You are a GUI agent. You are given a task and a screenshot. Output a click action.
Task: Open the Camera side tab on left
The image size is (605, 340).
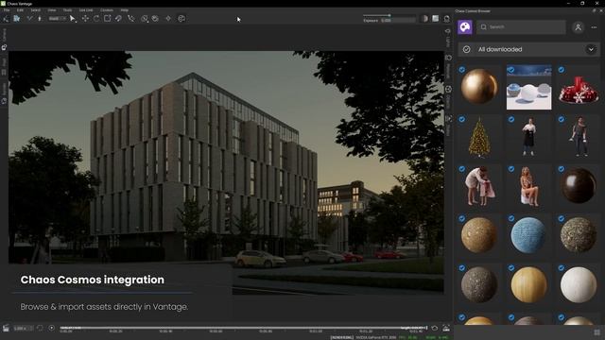tap(4, 39)
